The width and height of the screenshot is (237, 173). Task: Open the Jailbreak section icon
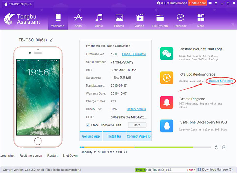click(x=180, y=17)
